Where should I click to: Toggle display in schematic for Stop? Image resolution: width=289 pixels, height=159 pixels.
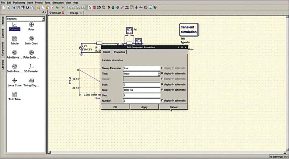(162, 90)
